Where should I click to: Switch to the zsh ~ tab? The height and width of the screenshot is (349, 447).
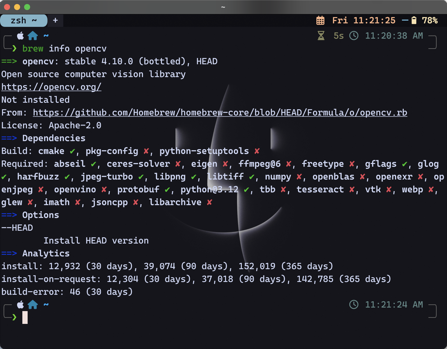click(x=24, y=21)
